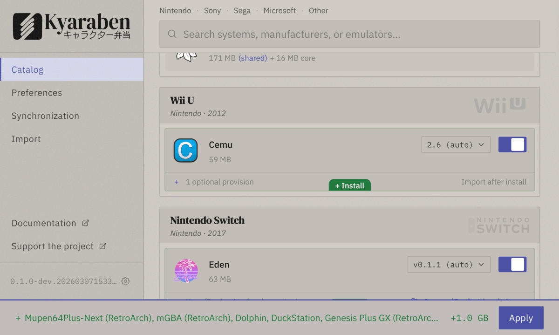
Task: Open the settings gear next to version number
Action: coord(125,281)
